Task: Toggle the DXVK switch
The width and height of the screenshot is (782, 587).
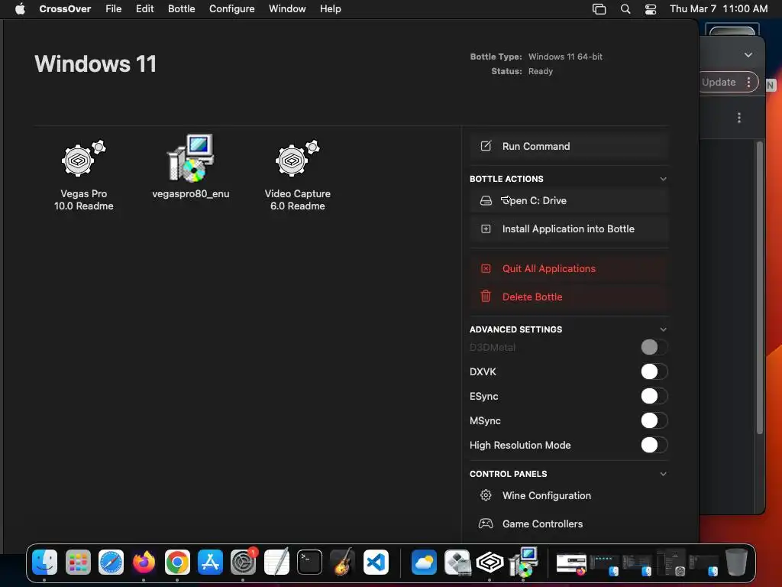Action: 654,371
